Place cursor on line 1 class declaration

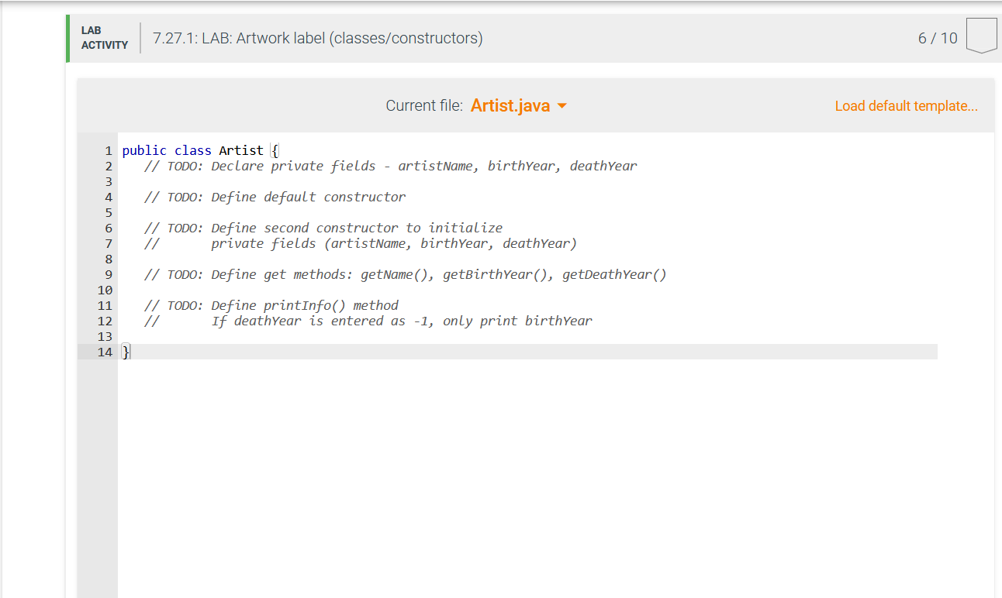point(199,150)
